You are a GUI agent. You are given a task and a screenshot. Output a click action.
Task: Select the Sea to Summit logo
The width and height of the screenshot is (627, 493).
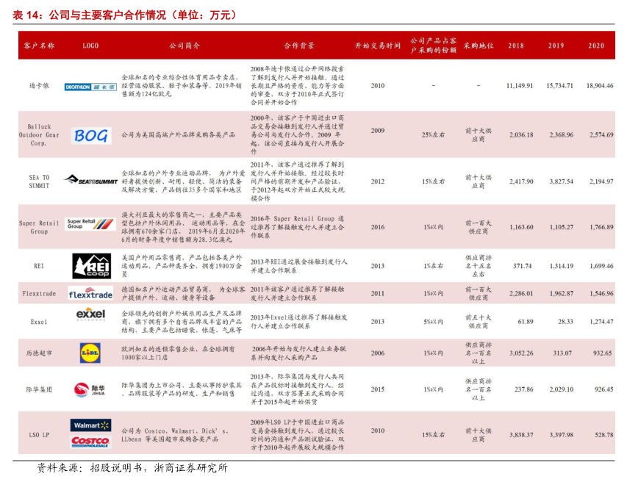pos(90,180)
